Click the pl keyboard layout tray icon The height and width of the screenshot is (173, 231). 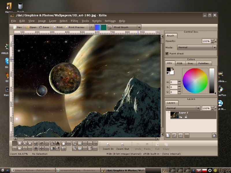click(199, 170)
